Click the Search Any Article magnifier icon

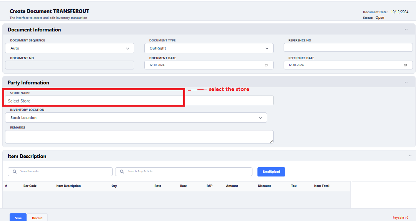(122, 172)
